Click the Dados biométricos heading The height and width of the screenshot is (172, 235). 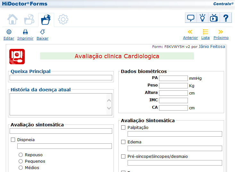[144, 71]
